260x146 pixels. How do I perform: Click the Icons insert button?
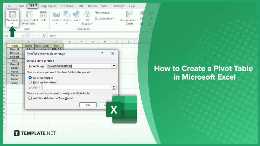click(76, 16)
